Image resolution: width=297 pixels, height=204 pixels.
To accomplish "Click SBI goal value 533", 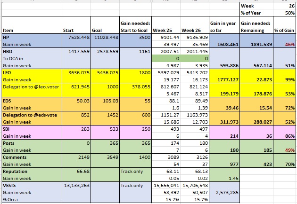I will [x=105, y=129].
